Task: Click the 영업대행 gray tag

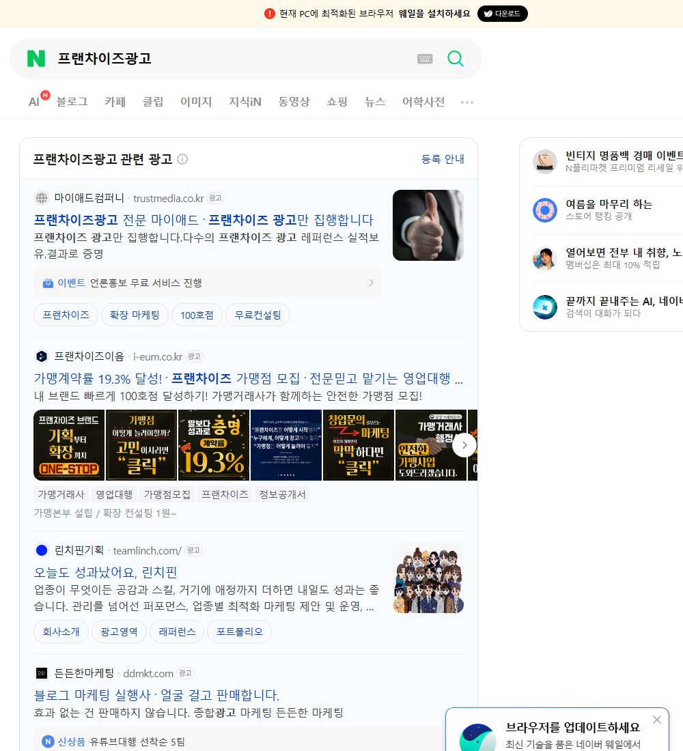Action: coord(114,494)
